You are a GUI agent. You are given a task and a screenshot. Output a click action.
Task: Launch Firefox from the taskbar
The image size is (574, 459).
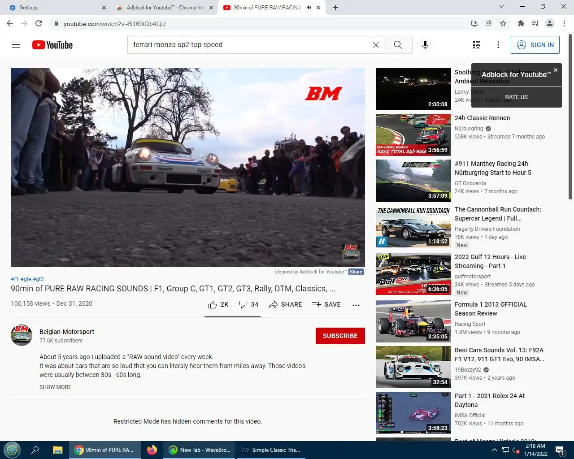(x=152, y=450)
